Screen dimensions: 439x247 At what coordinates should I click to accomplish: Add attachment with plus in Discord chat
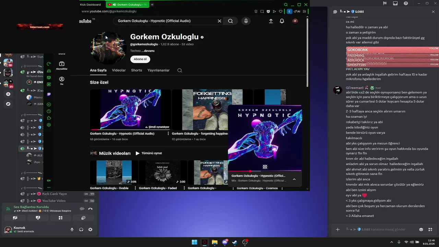tap(337, 230)
